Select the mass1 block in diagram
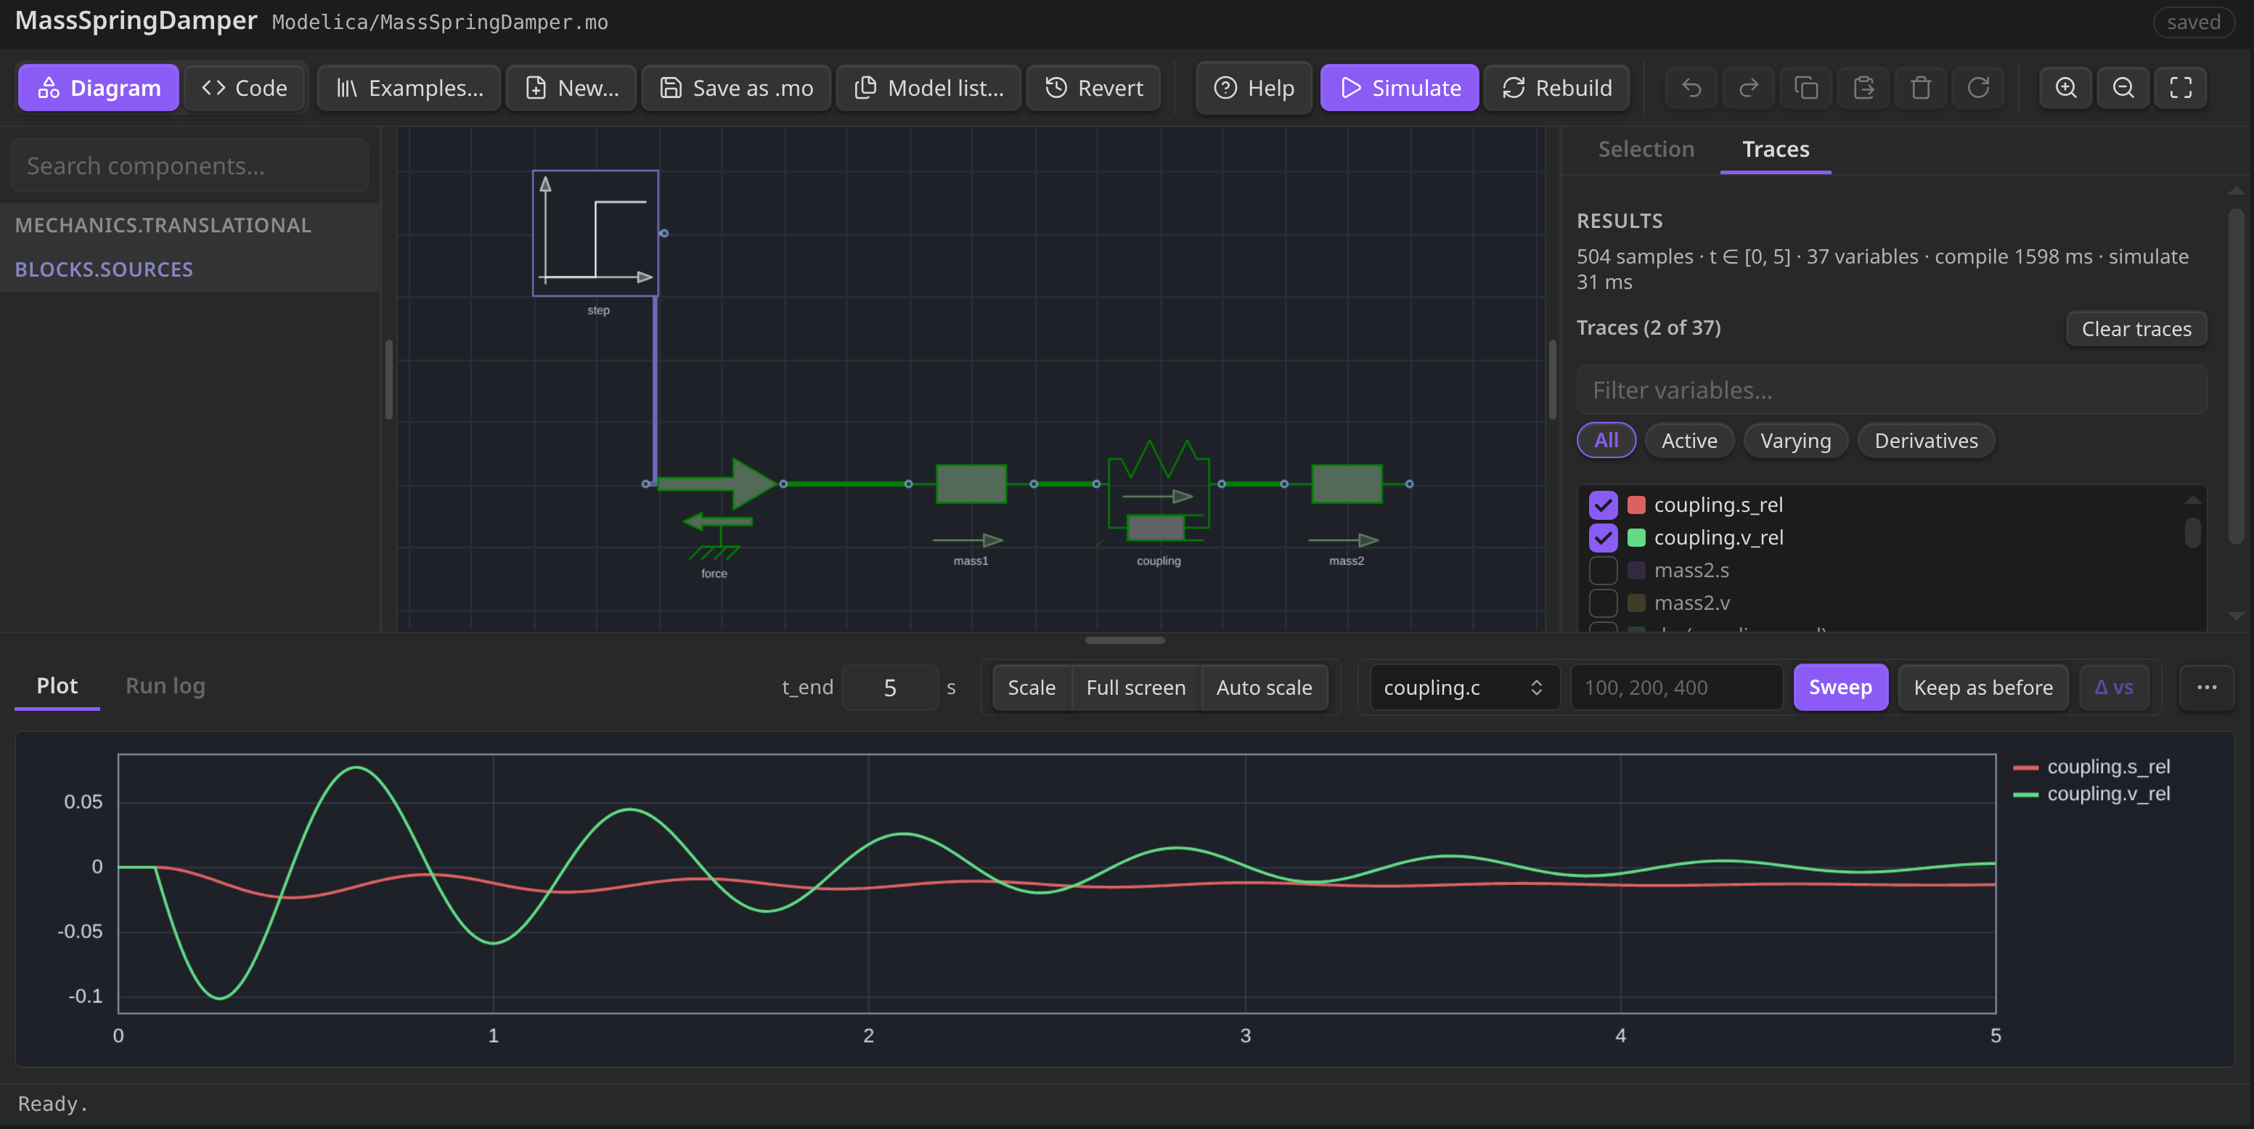Viewport: 2254px width, 1129px height. [x=971, y=483]
